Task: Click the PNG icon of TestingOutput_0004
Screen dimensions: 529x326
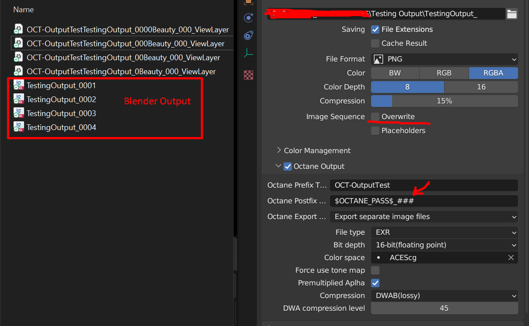Action: [18, 127]
